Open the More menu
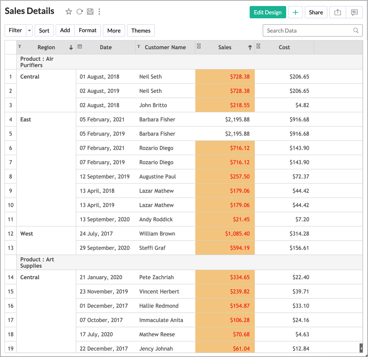 (114, 30)
